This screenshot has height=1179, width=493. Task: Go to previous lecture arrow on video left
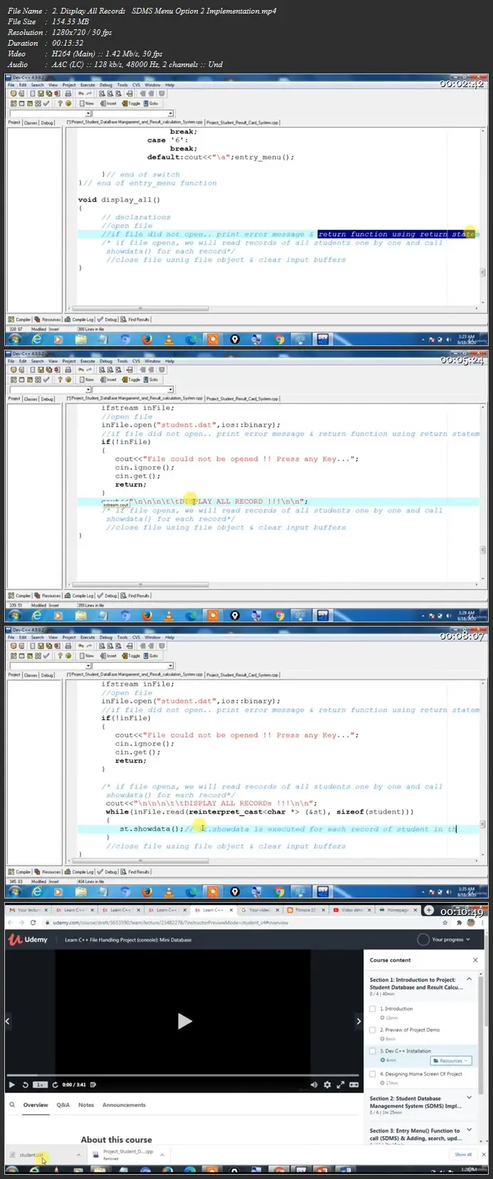coord(8,1021)
